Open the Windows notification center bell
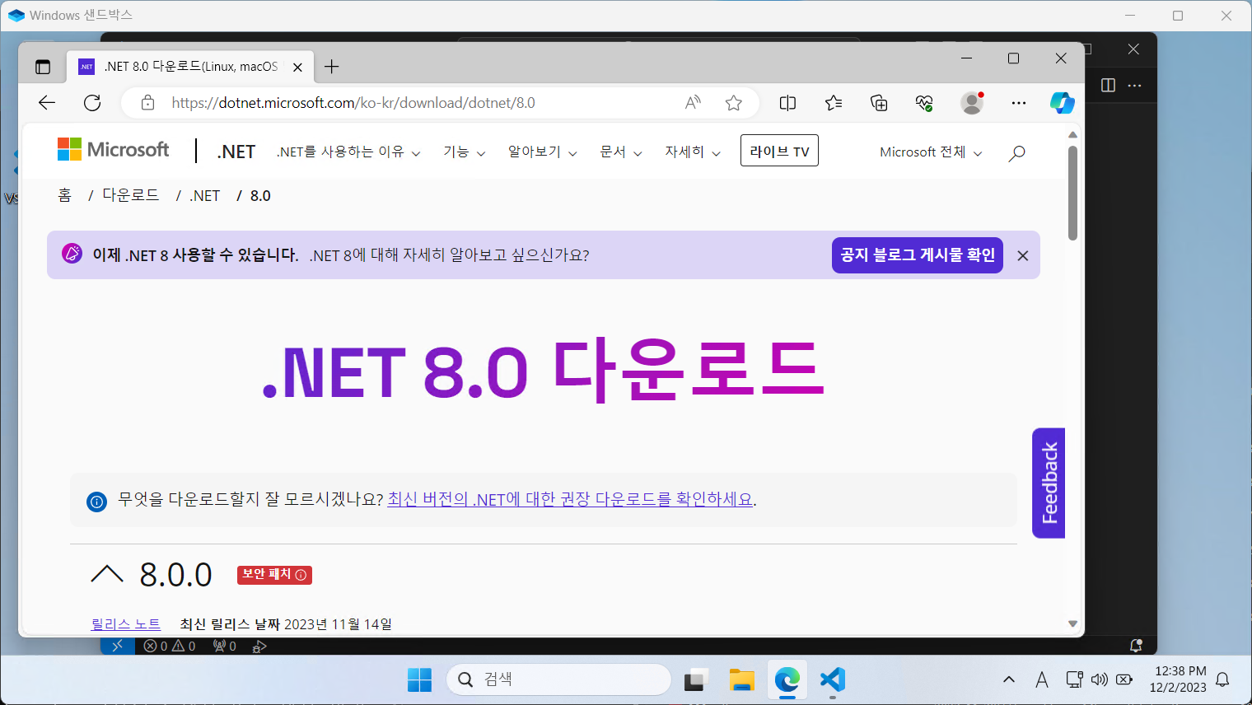 (x=1222, y=679)
